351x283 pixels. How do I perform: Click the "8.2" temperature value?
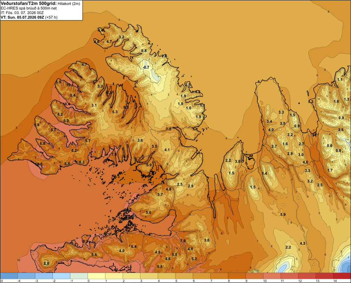[x=86, y=241]
